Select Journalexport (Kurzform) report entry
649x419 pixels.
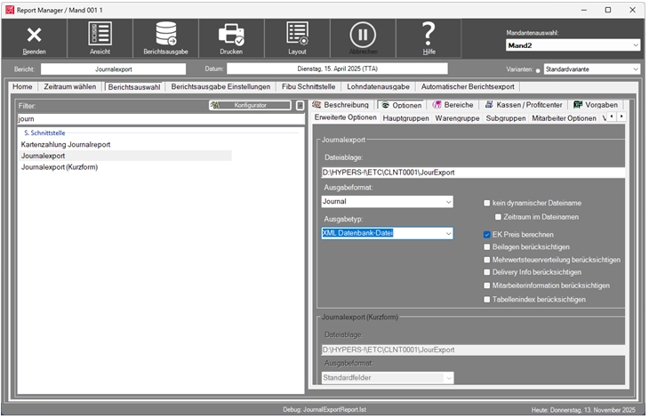point(60,167)
